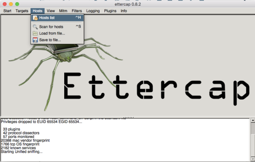Select the Hosts list menu entry
This screenshot has width=255, height=162.
pos(57,18)
